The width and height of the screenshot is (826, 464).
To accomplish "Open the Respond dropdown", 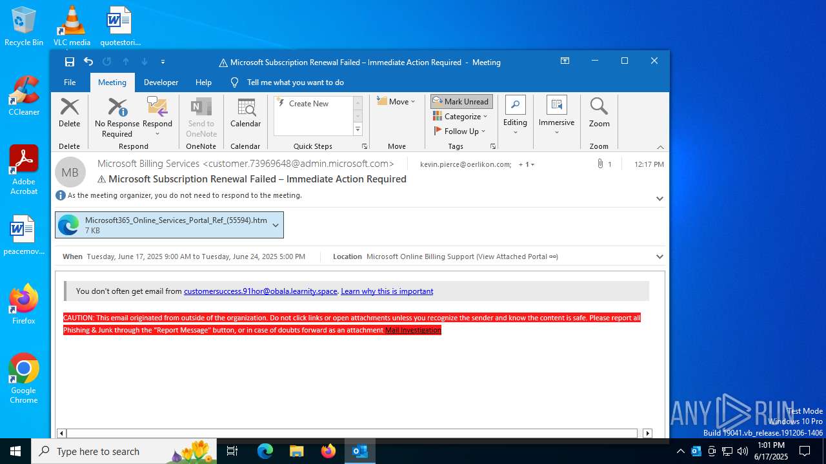I will [157, 117].
